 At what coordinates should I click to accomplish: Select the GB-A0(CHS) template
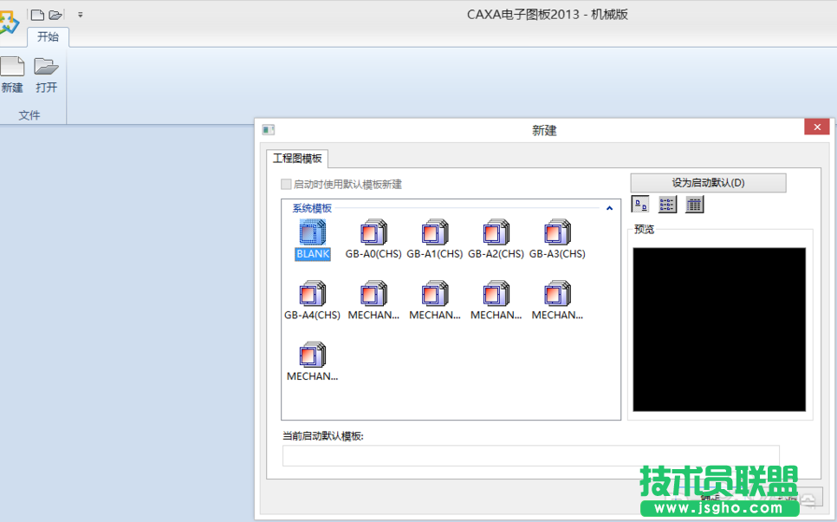(x=373, y=234)
